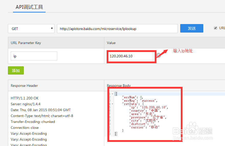Click the city 沈阳市 line
The width and height of the screenshot is (225, 146).
point(144,120)
